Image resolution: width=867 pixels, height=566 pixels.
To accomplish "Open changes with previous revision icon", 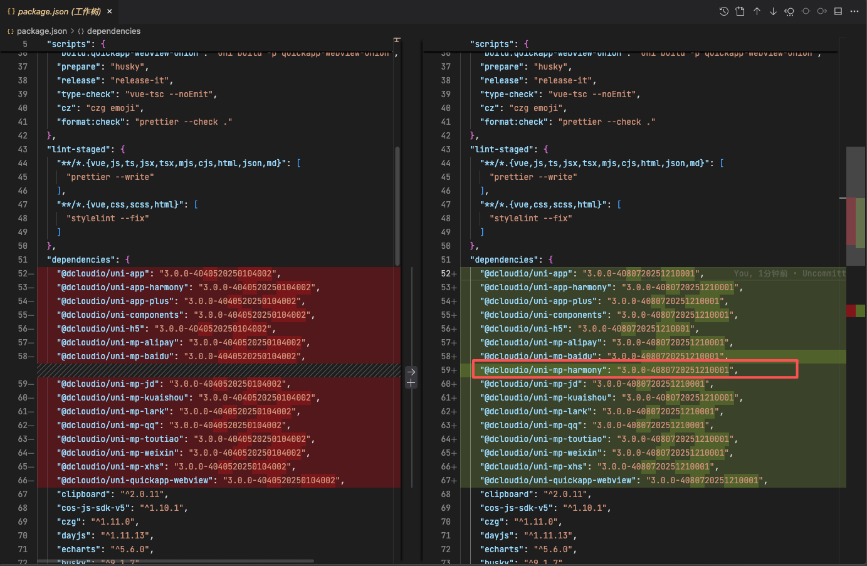I will (x=789, y=11).
